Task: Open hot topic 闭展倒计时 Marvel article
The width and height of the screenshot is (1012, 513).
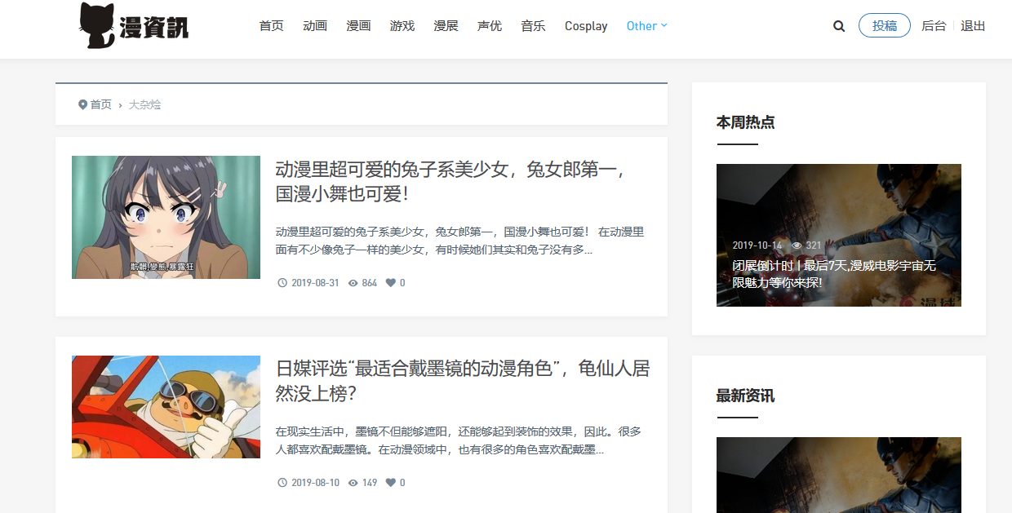Action: (834, 274)
